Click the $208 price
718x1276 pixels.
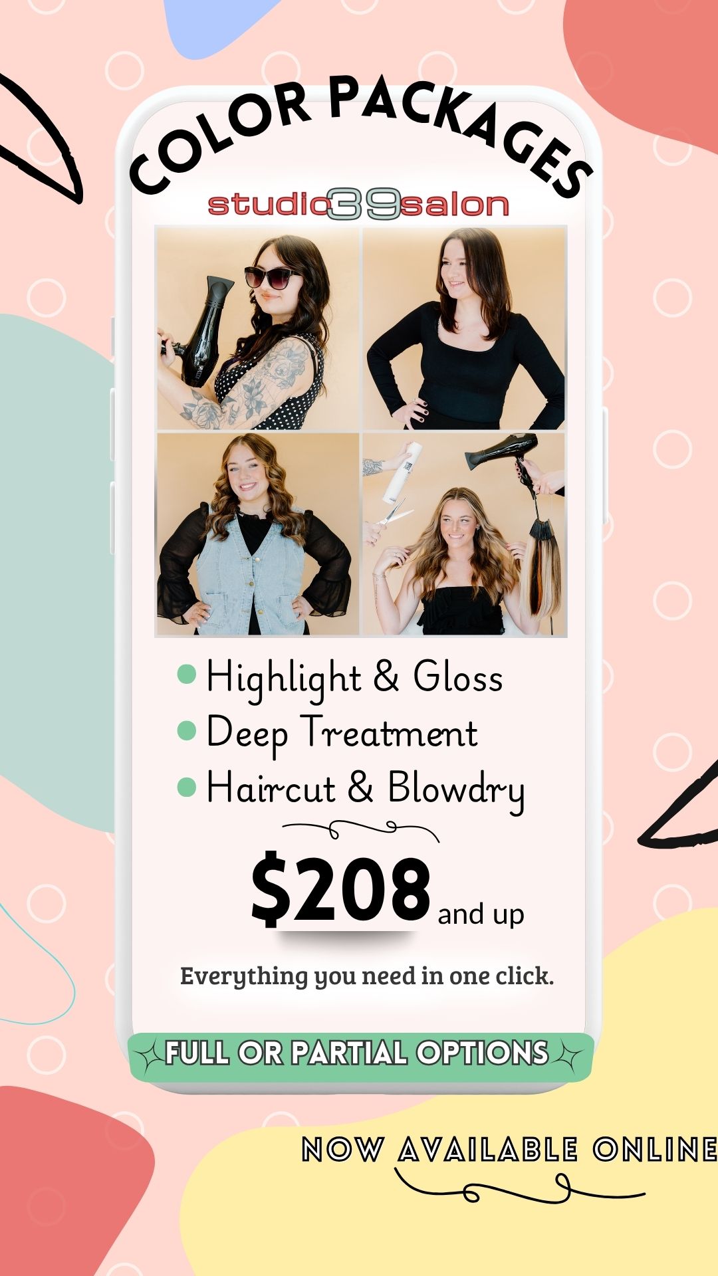tap(341, 889)
